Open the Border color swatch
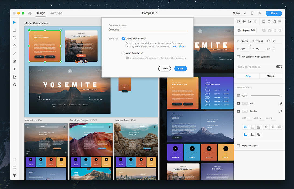 click(245, 111)
